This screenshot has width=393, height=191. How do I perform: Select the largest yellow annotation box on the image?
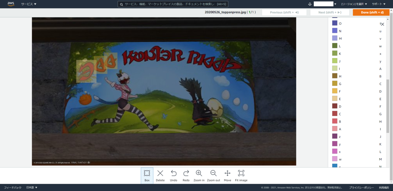pos(86,71)
